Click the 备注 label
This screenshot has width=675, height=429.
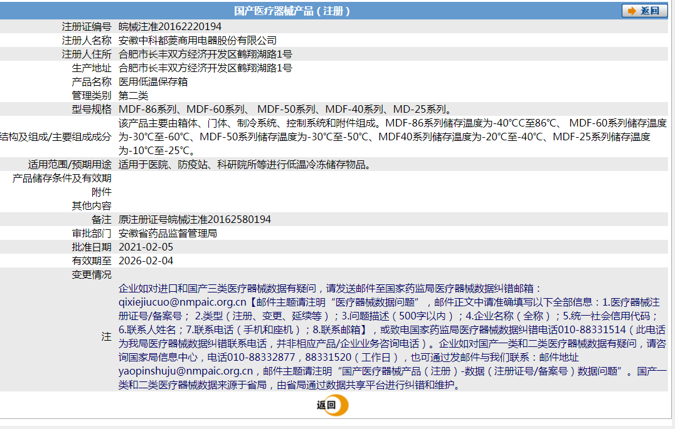coord(102,219)
